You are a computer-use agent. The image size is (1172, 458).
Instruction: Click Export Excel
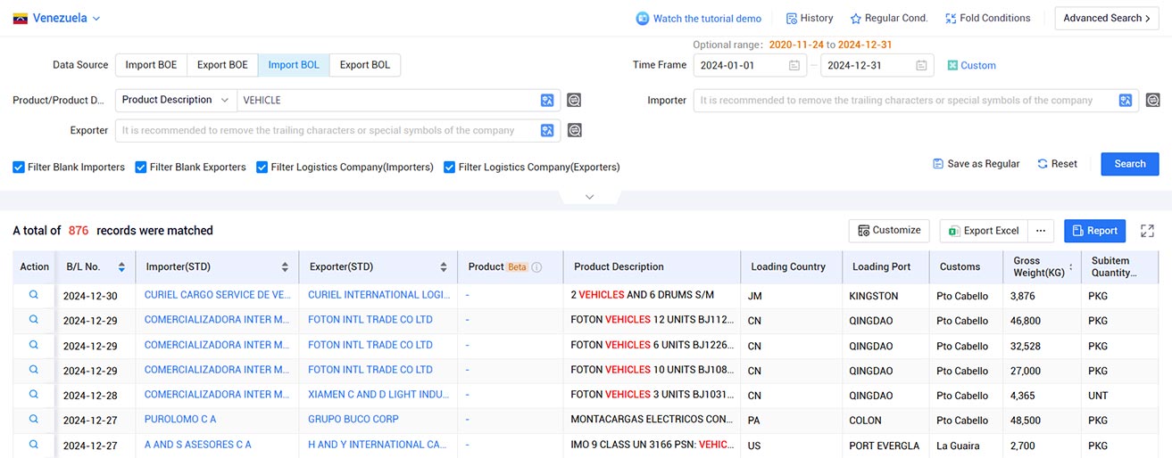click(x=984, y=231)
